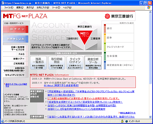Click the scrollbar up arrow
The width and height of the screenshot is (153, 124).
point(150,12)
